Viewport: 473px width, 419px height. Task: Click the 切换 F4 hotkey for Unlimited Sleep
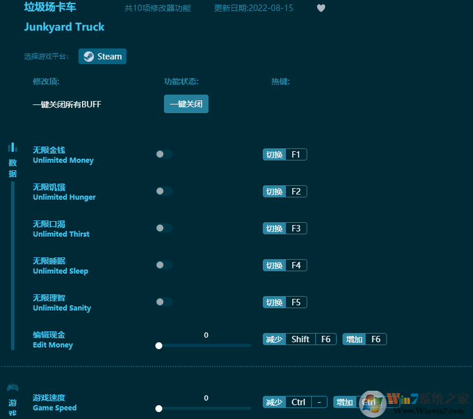[284, 265]
